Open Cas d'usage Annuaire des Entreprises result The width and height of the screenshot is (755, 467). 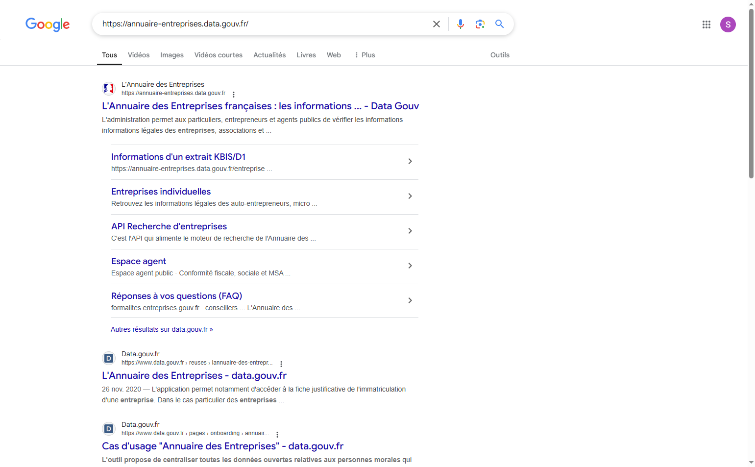(222, 446)
